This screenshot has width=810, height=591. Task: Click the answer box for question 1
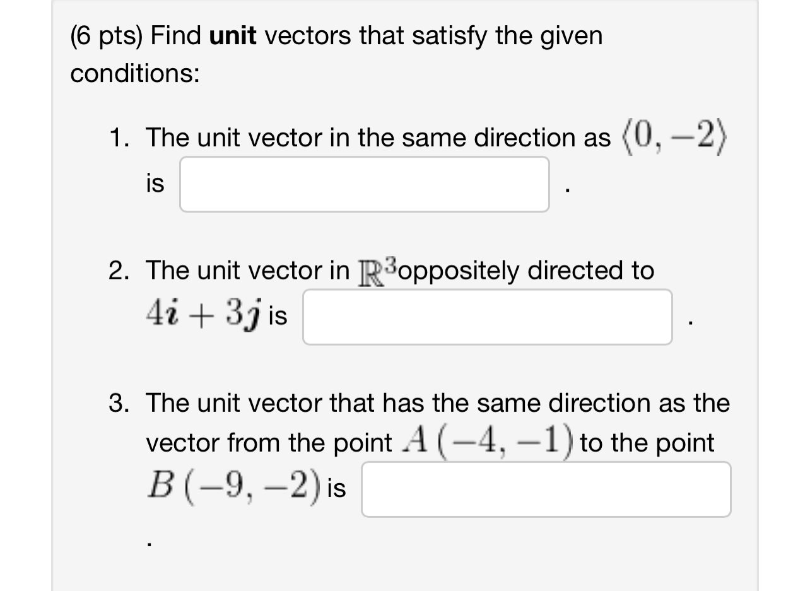point(365,184)
